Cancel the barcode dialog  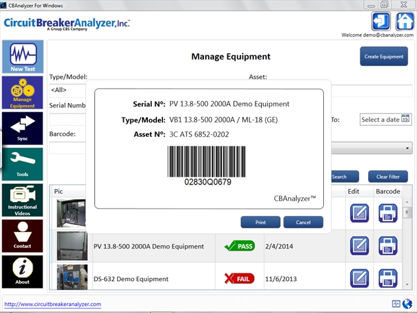pos(303,222)
